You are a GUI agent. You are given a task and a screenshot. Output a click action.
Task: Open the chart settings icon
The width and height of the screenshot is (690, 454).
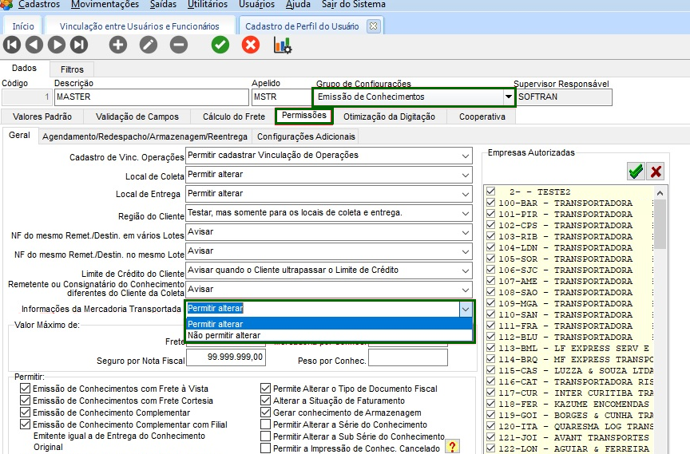pos(283,45)
